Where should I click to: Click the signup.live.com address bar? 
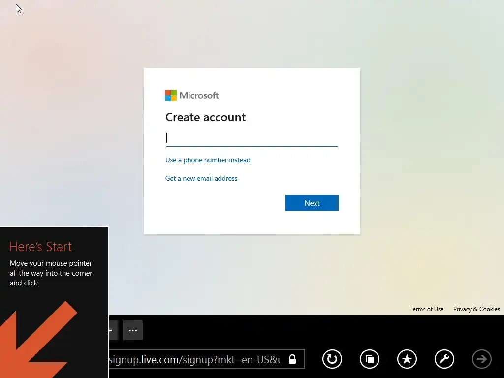pyautogui.click(x=207, y=359)
